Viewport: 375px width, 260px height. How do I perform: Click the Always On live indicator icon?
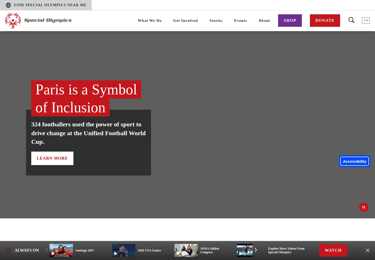[x=8, y=250]
